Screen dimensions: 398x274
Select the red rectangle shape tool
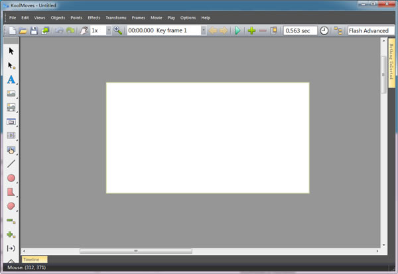[x=11, y=192]
